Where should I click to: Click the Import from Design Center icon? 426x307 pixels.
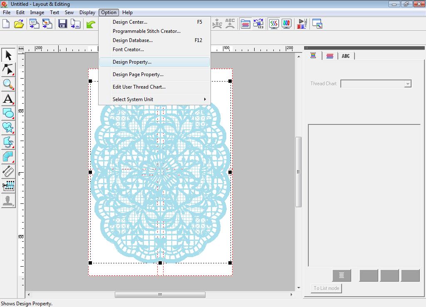47,24
